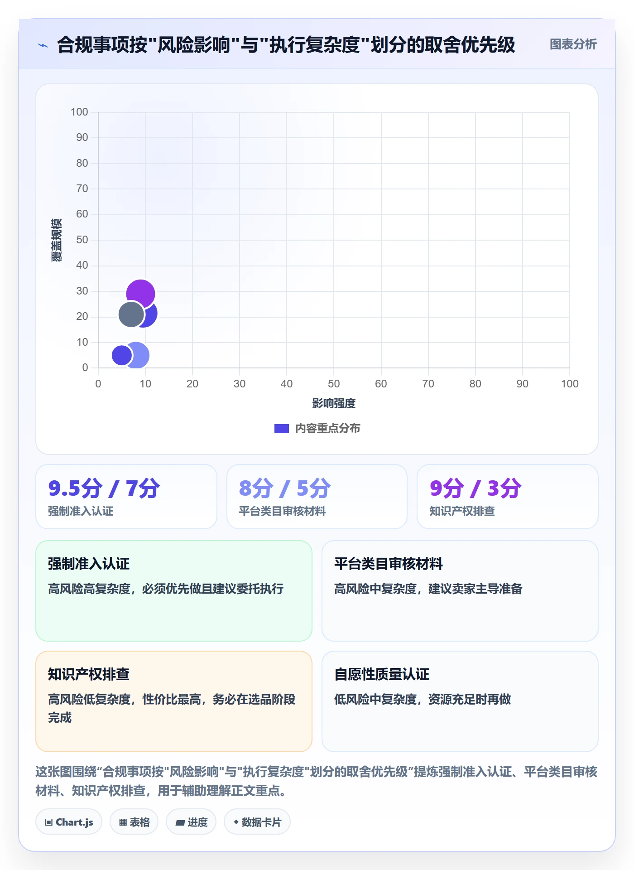Click the 平台类目审核材料 detail card heading
This screenshot has height=870, width=634.
click(x=389, y=564)
